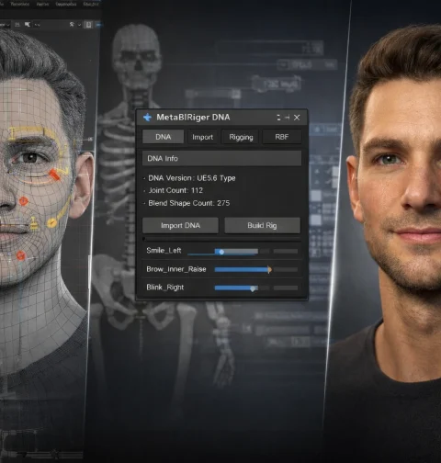The height and width of the screenshot is (463, 441).
Task: Click the 'Joint Count: 112' line
Action: point(175,190)
